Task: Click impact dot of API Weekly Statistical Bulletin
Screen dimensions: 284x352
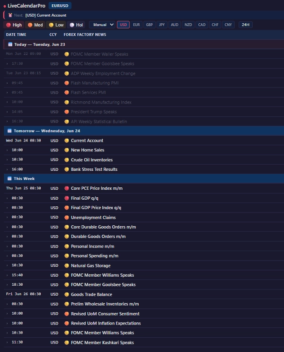Action: (66, 122)
